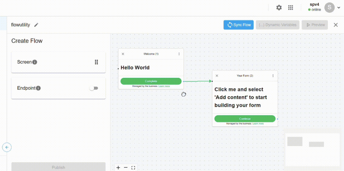Image resolution: width=344 pixels, height=171 pixels.
Task: Collapse sidebar with the back arrow
Action: pos(7,147)
